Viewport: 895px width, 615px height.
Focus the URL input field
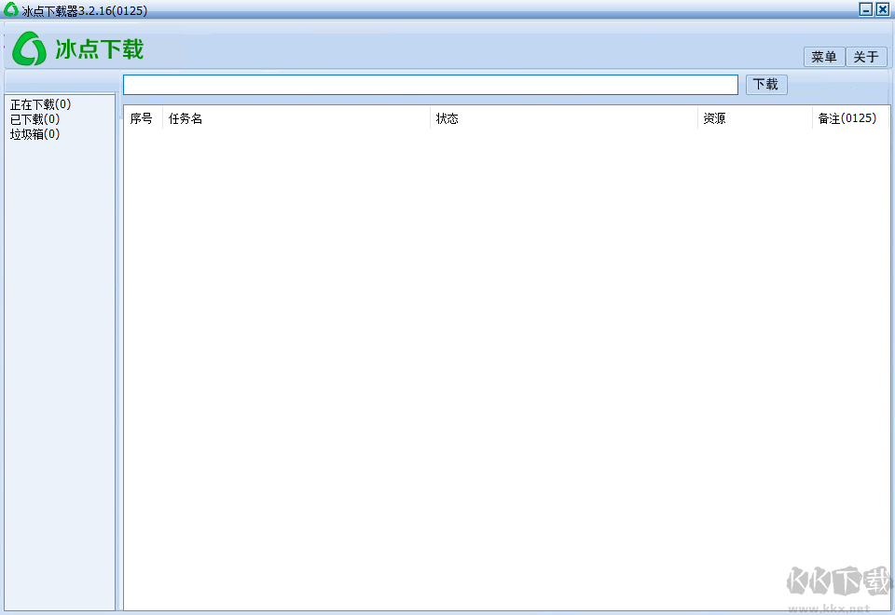tap(431, 85)
